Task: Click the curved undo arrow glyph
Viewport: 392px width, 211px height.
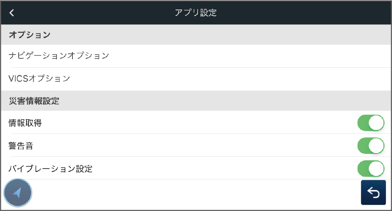Action: pyautogui.click(x=373, y=193)
